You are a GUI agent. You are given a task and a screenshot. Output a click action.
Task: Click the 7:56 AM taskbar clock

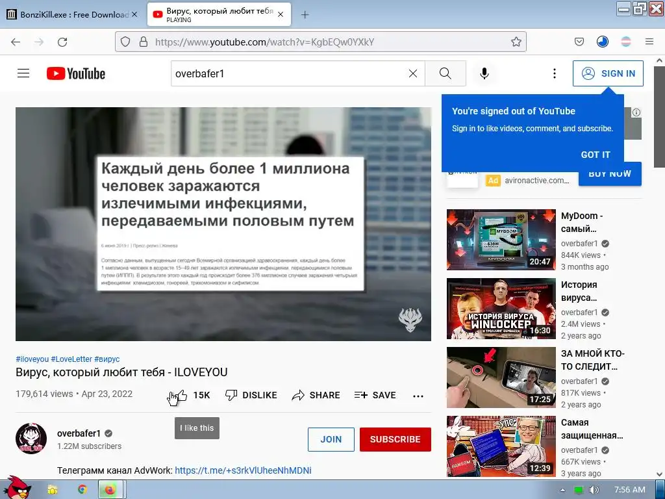pyautogui.click(x=630, y=490)
